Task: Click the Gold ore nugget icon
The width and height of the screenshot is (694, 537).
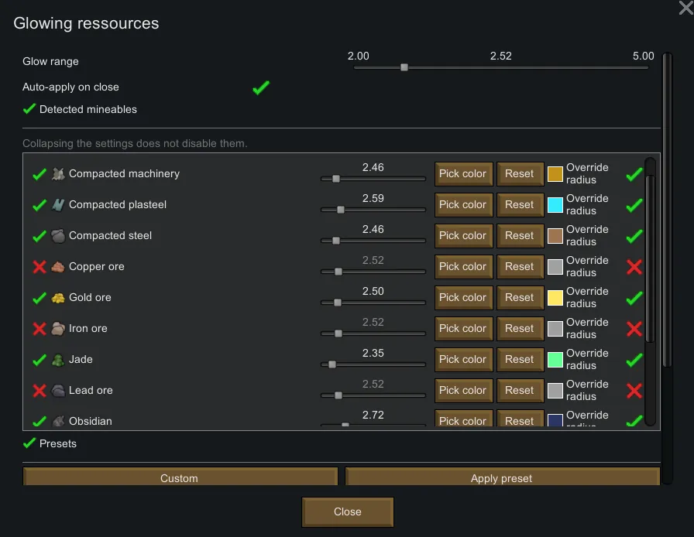Action: 58,298
